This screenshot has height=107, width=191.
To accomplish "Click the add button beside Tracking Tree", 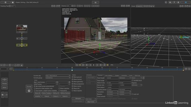I will pos(10,6).
